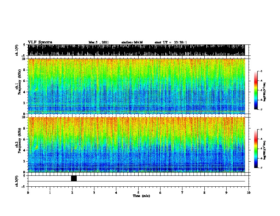Click the "VLF Spectra" plot title
This screenshot has width=280, height=216.
coord(40,42)
